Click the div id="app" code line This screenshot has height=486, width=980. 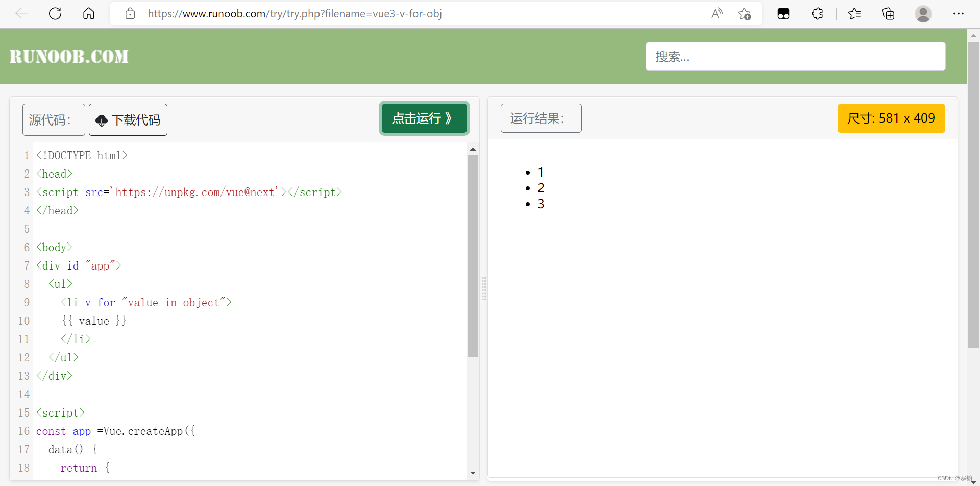pyautogui.click(x=79, y=265)
